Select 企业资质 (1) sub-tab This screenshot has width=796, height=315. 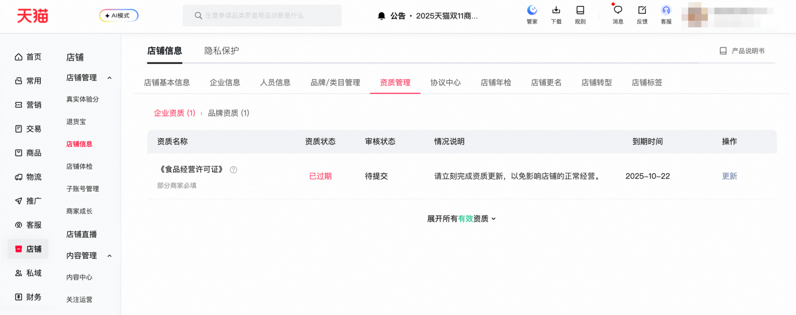pyautogui.click(x=175, y=113)
